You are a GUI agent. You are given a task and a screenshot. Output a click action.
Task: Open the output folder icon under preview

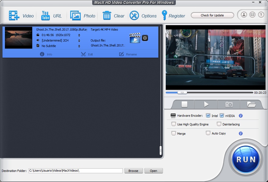coord(251,104)
